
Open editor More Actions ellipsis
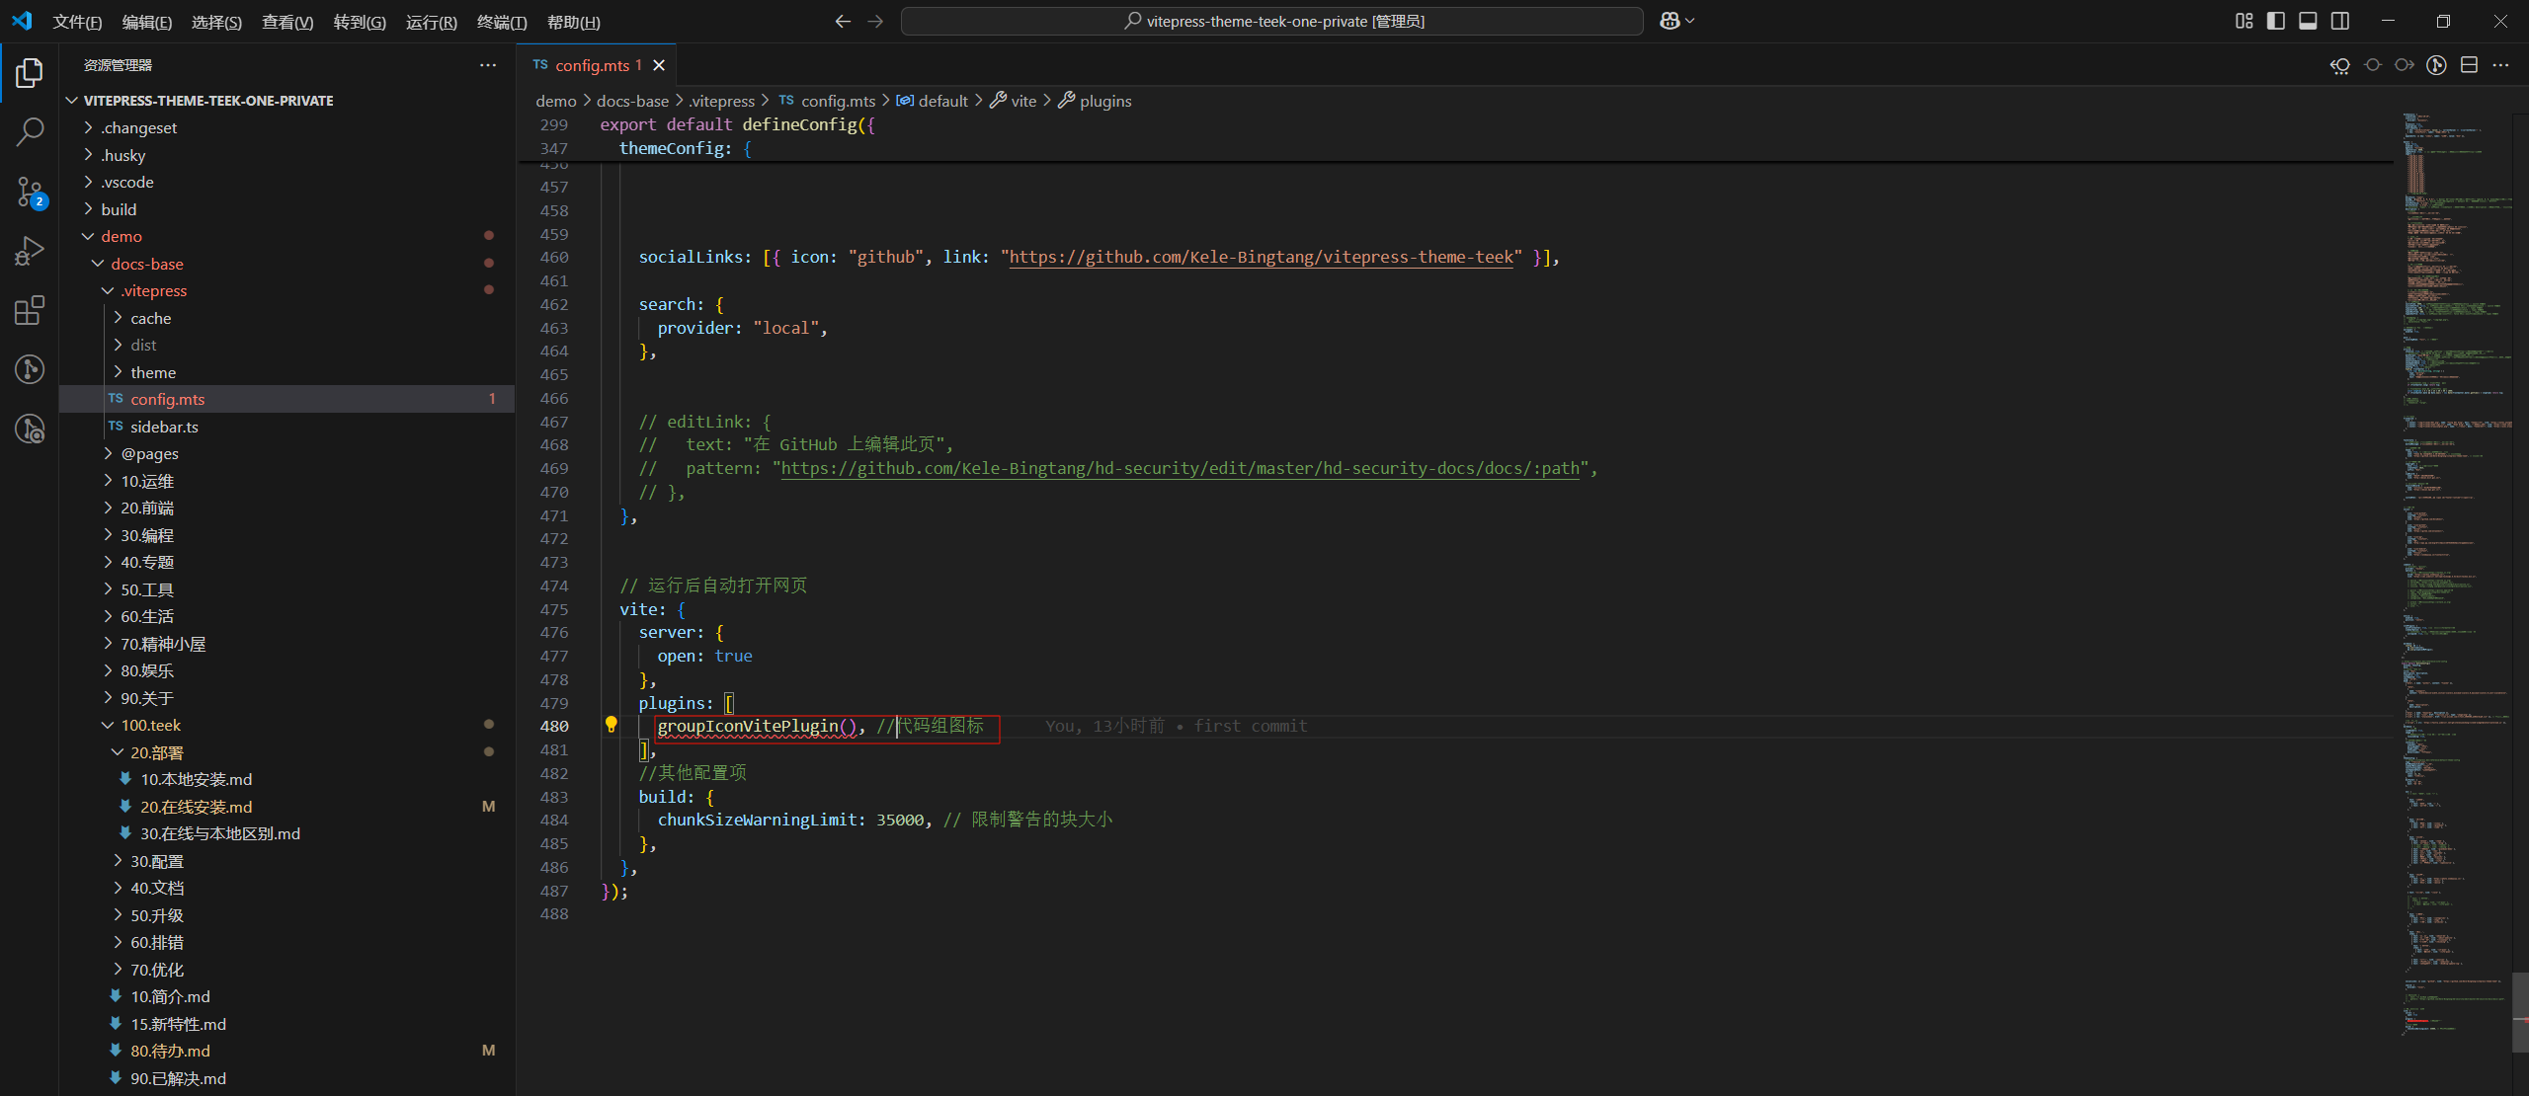(x=2501, y=65)
